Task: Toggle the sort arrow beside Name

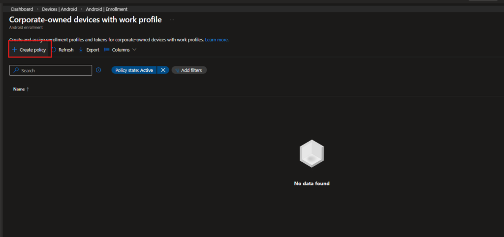Action: [28, 89]
